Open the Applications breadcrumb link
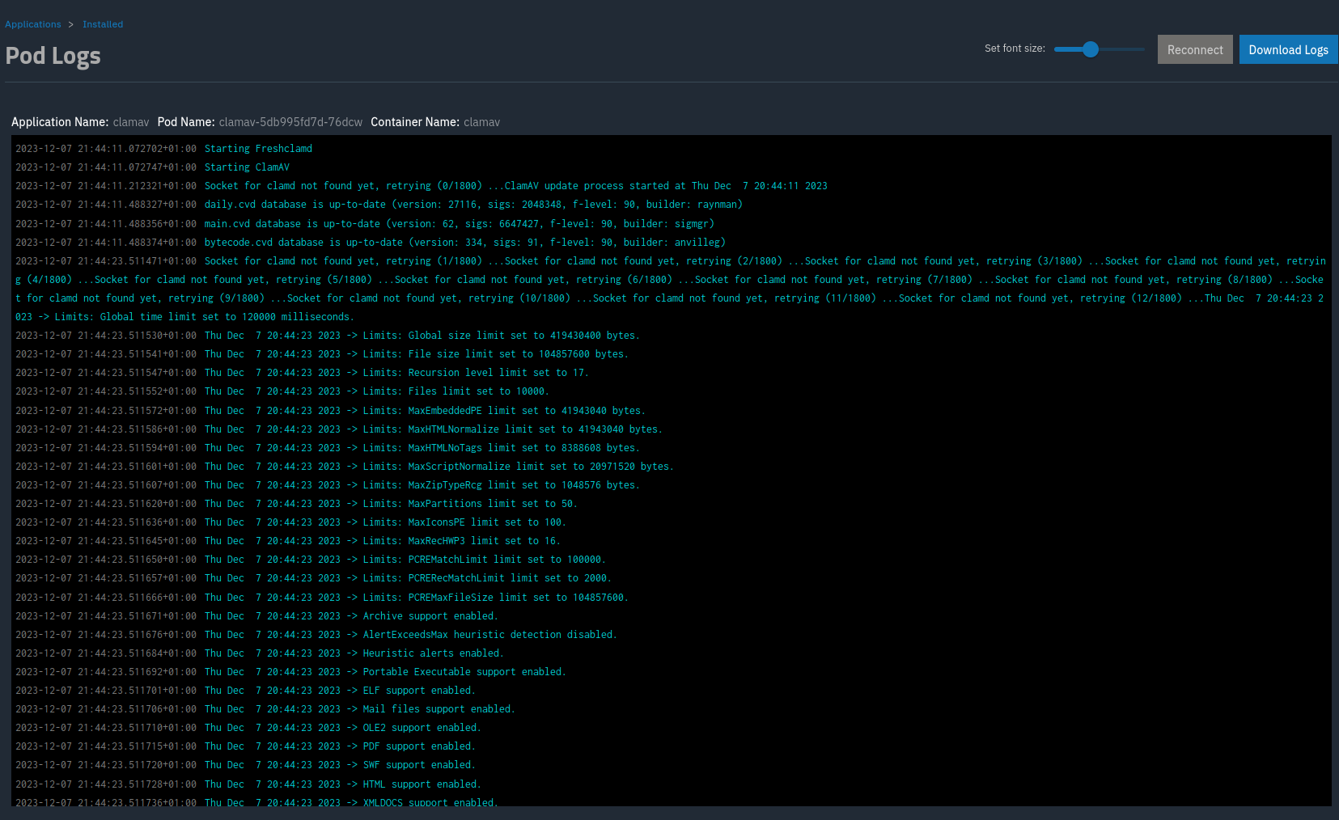Screen dimensions: 1339x820 [33, 24]
